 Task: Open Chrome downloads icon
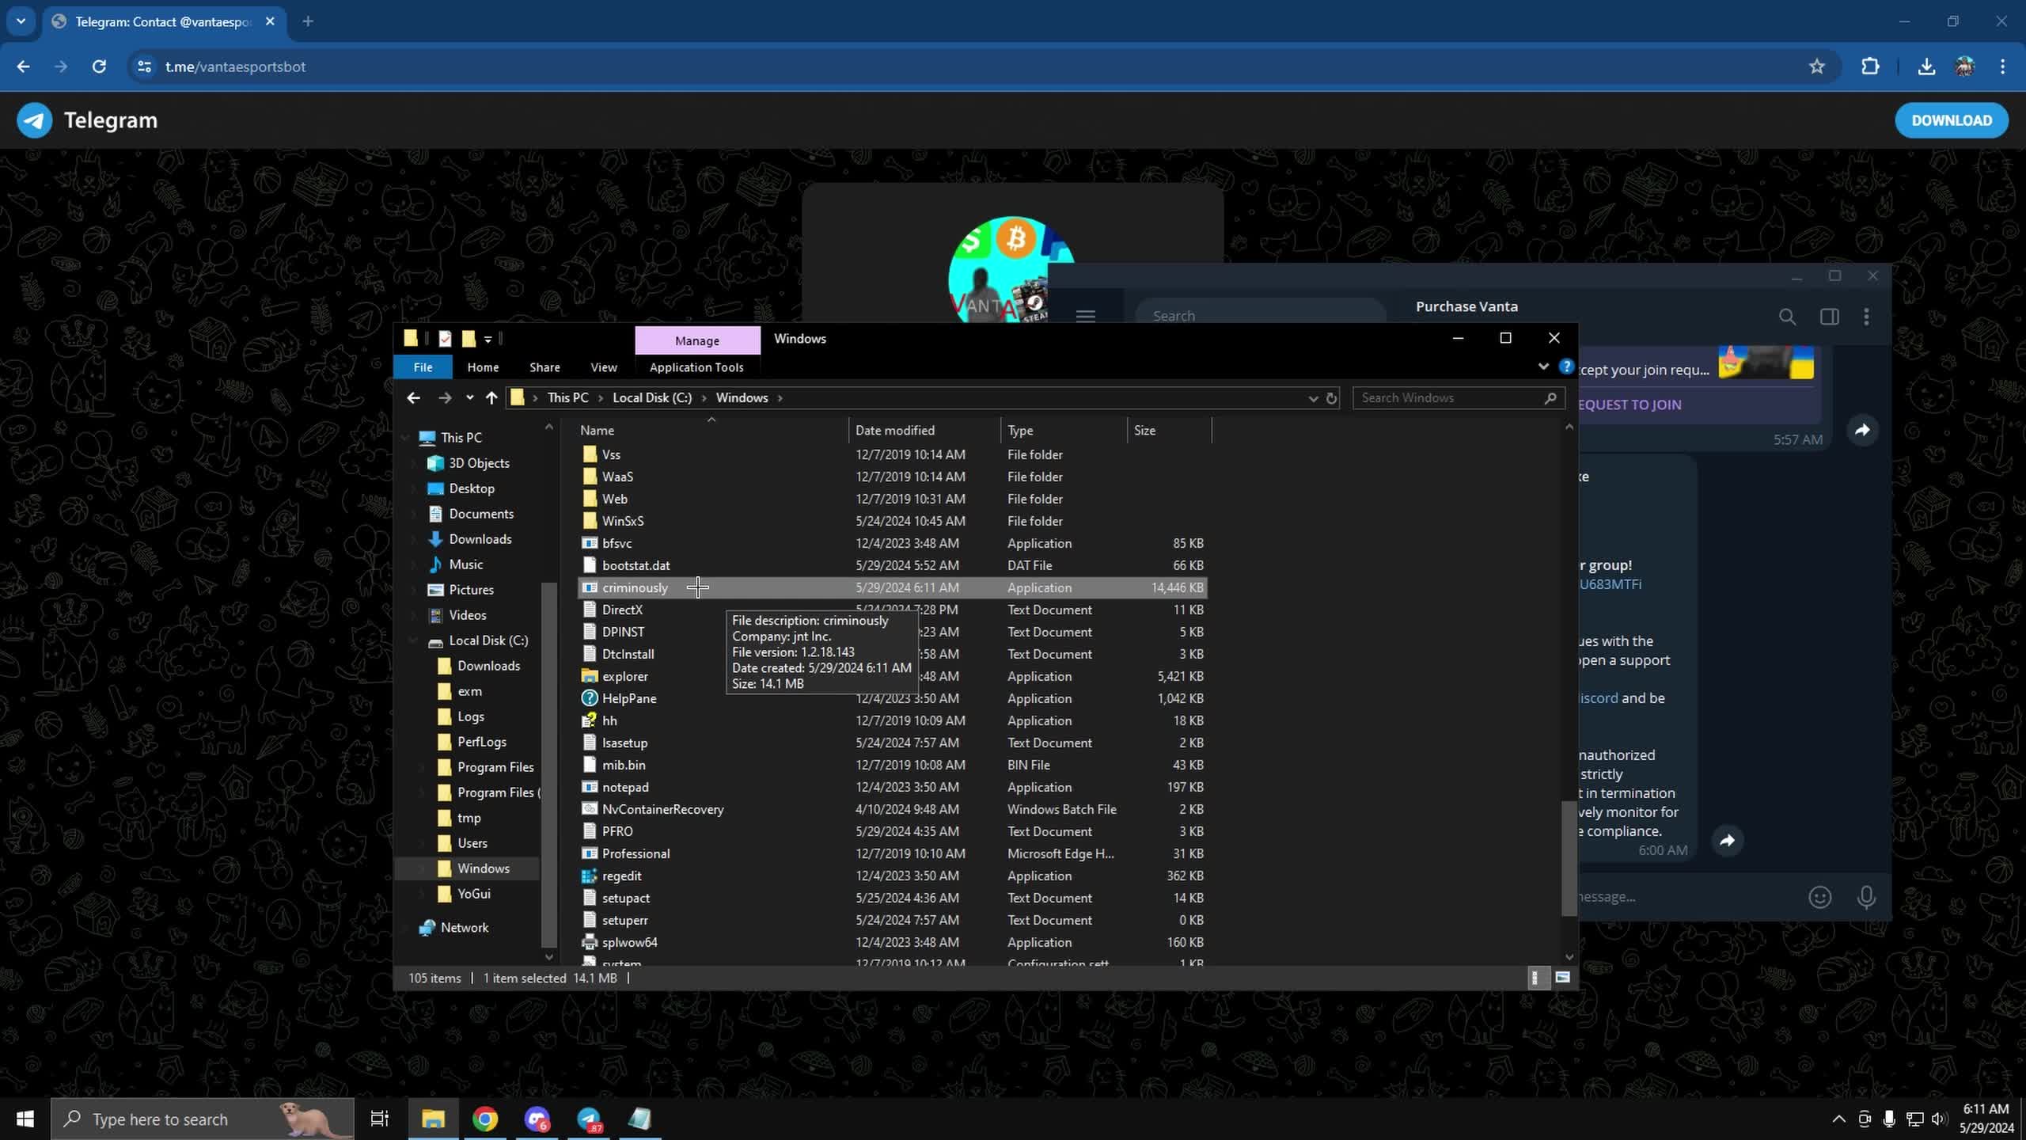click(1926, 66)
